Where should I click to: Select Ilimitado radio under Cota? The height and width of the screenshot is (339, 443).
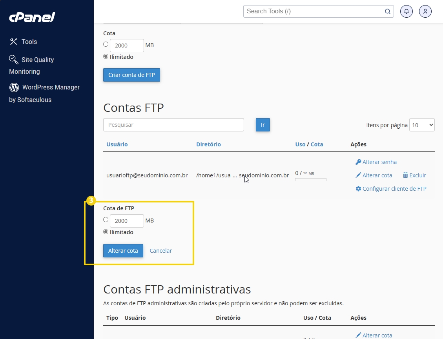point(106,56)
